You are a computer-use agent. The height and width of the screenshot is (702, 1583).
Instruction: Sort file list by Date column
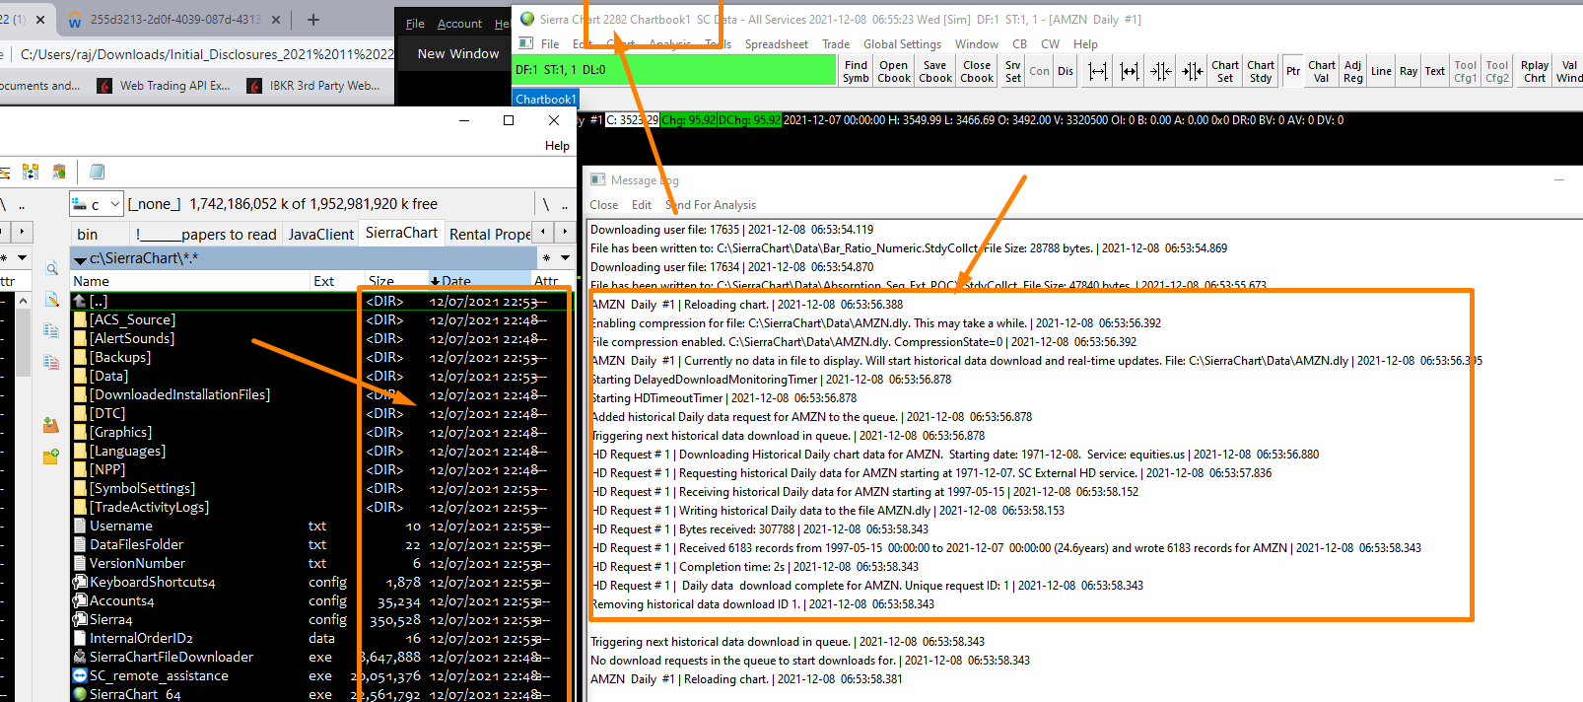pos(480,281)
